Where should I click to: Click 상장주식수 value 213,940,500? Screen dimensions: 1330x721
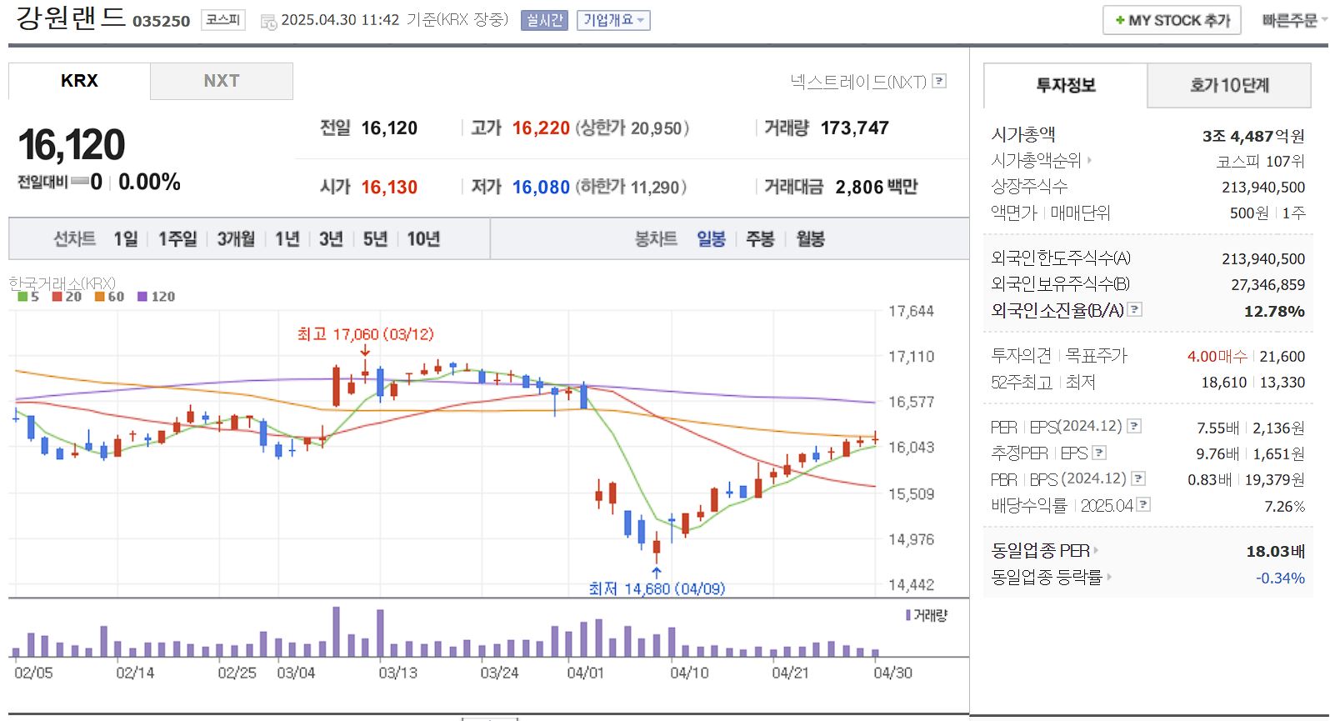[x=1263, y=188]
